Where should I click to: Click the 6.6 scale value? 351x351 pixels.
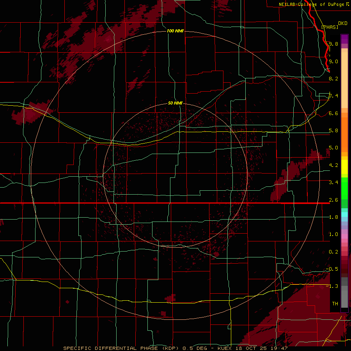click(x=333, y=113)
